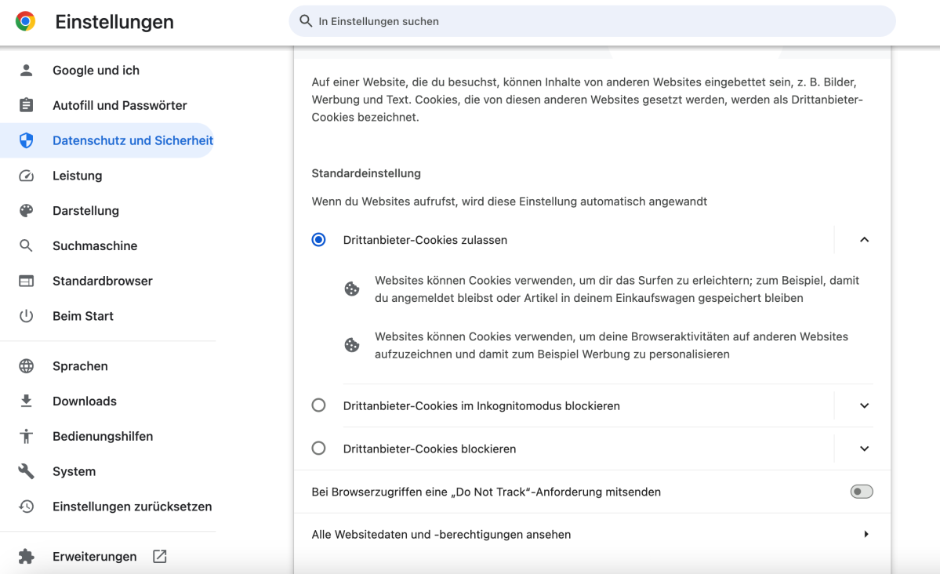Open the Downloads settings section
The height and width of the screenshot is (574, 940).
pyautogui.click(x=85, y=401)
